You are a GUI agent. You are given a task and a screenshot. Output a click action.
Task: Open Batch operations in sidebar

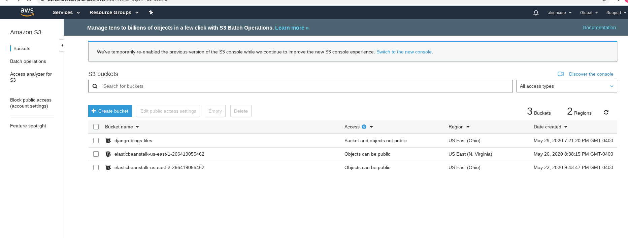(x=28, y=61)
